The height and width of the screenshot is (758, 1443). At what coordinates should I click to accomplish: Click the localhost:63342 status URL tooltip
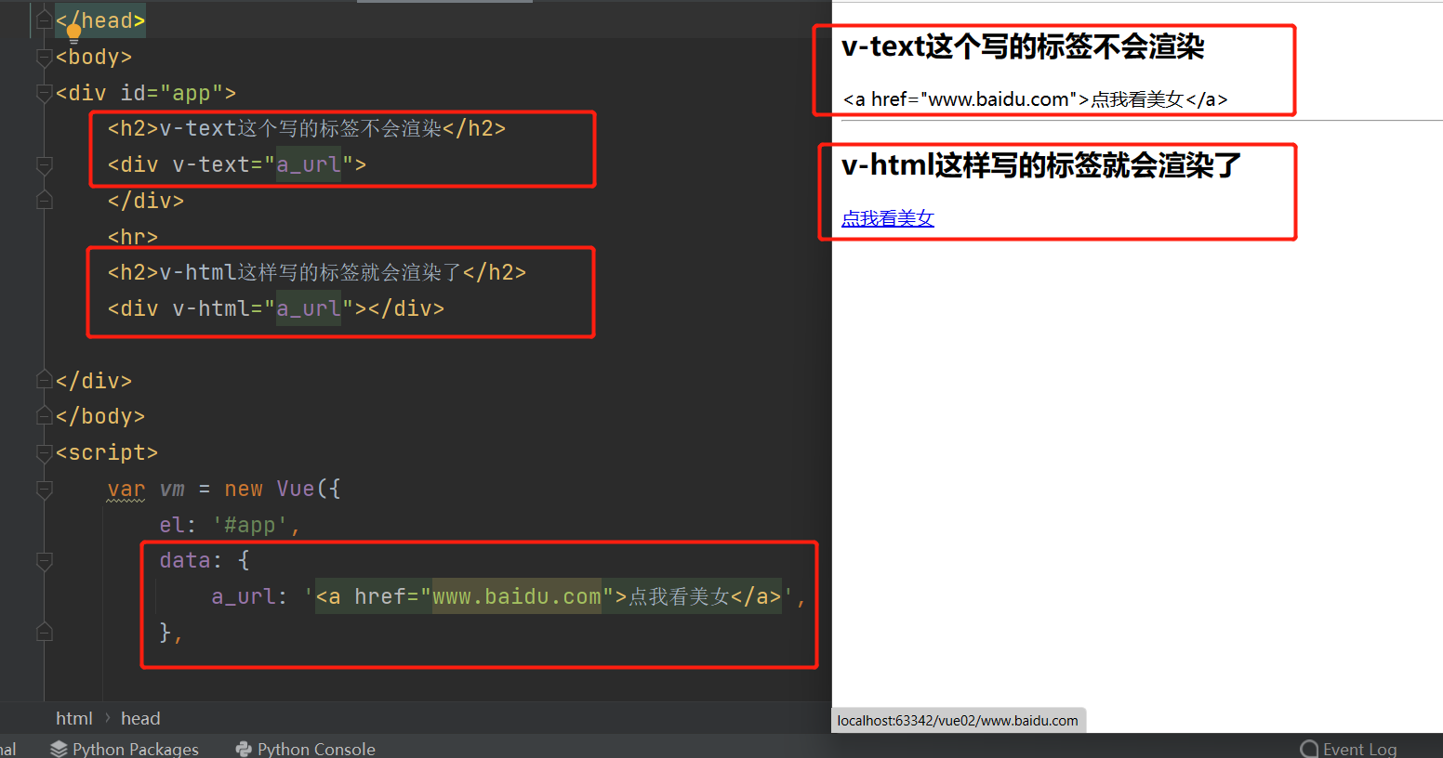[x=958, y=720]
